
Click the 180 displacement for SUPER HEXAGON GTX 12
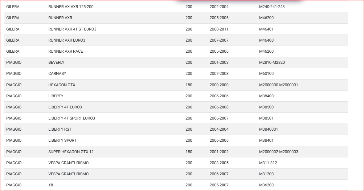tap(189, 152)
